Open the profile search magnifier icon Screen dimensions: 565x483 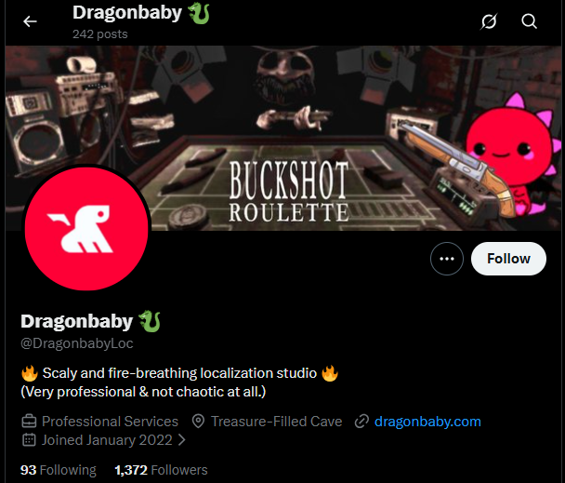(x=529, y=21)
